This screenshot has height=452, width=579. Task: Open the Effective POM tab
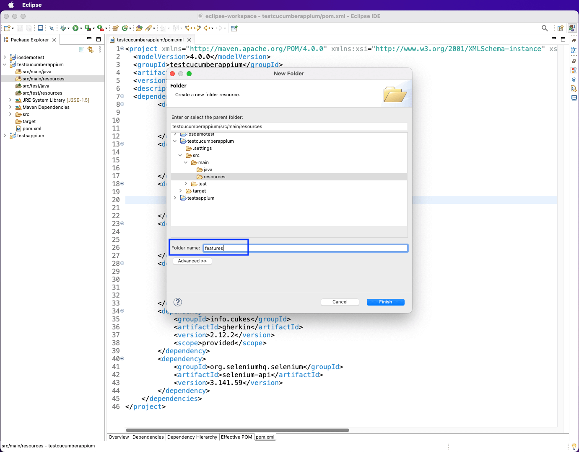tap(236, 437)
